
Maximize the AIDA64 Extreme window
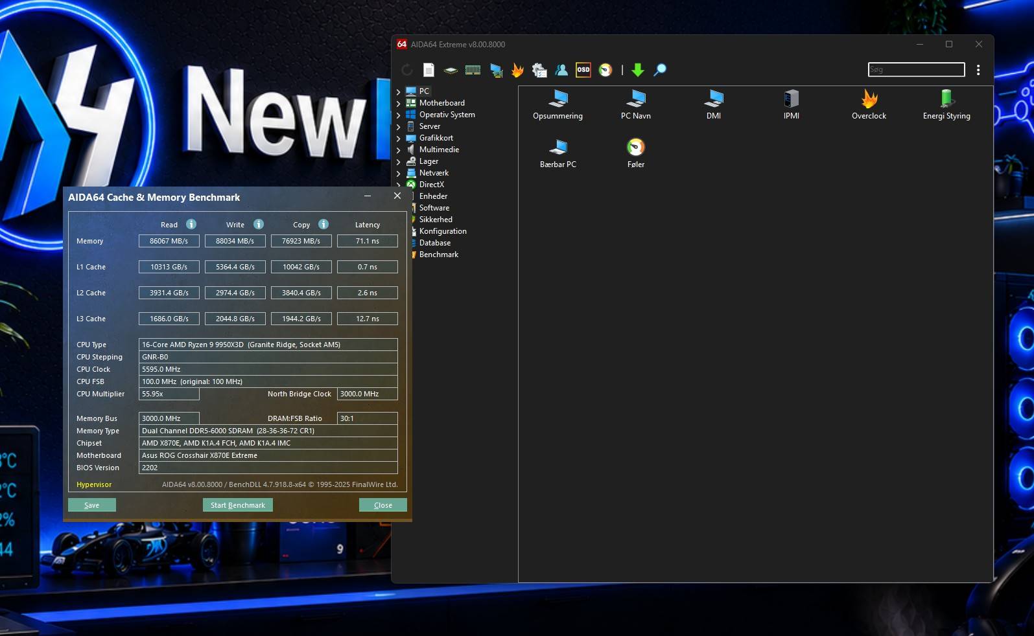(x=949, y=44)
